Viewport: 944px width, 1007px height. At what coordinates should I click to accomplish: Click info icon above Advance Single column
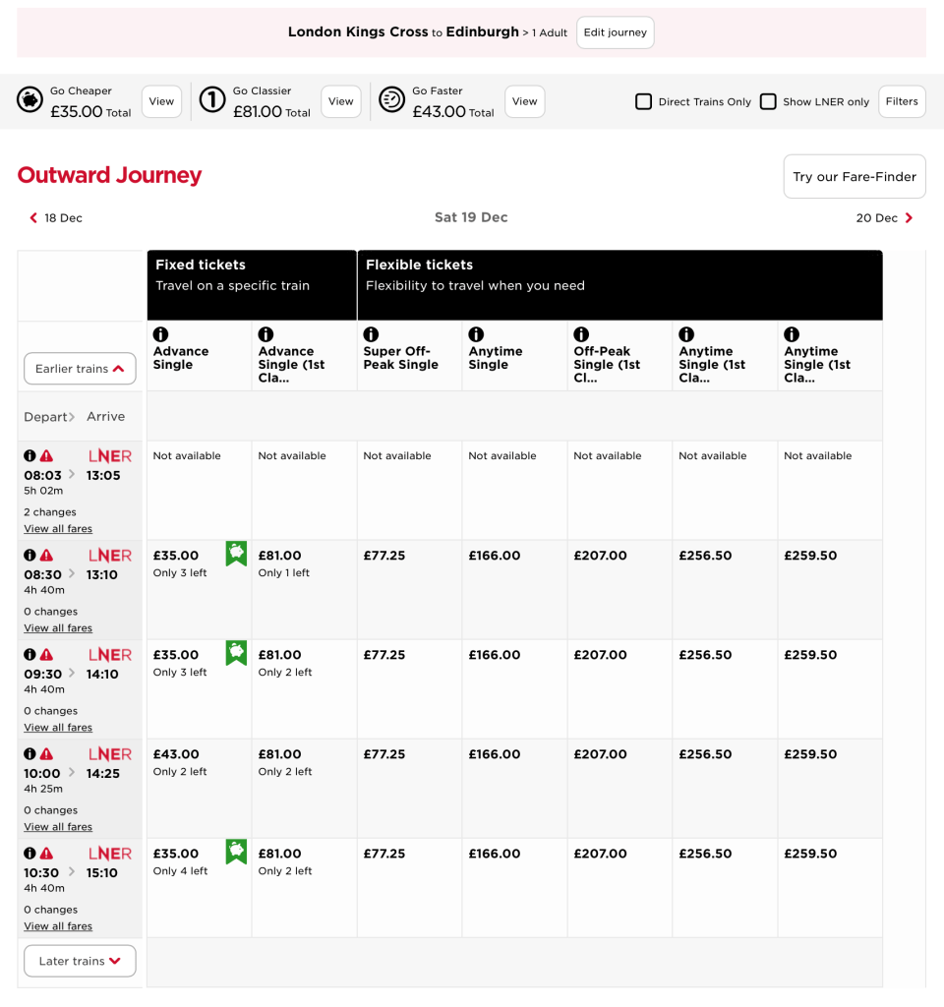[160, 334]
